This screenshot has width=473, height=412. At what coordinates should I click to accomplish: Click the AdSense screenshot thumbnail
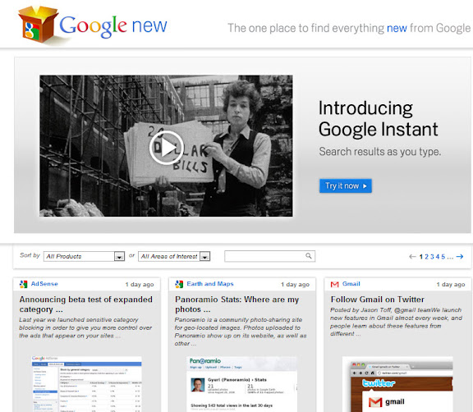coord(86,383)
